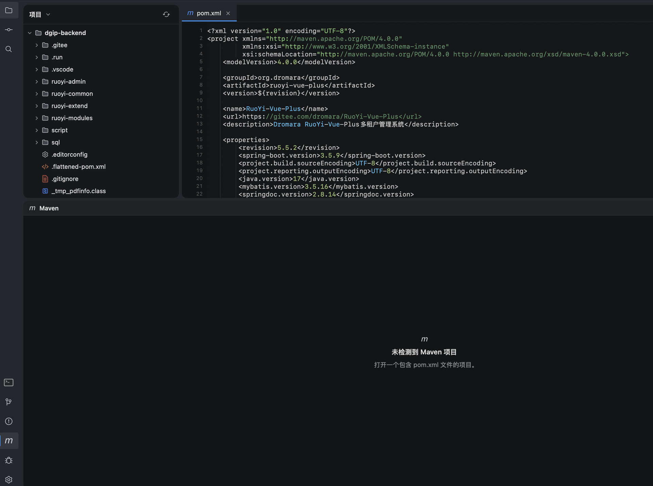Screen dimensions: 653x486
Task: Select _tmp_pdfinfo.class file
Action: point(79,191)
